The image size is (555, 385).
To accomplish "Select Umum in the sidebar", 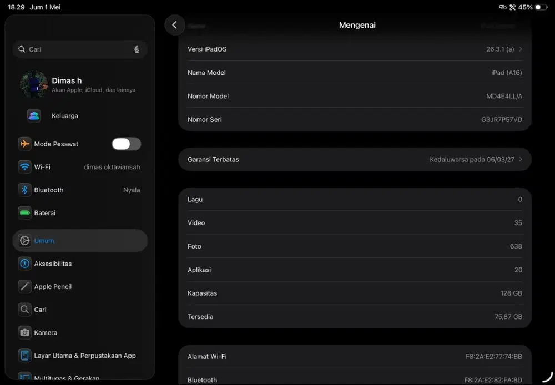I will pos(80,241).
